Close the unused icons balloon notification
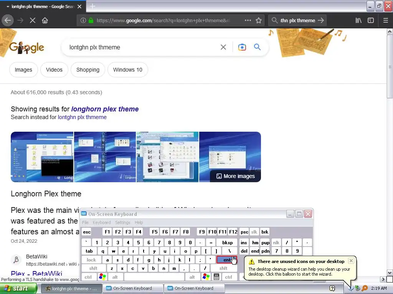 click(351, 261)
